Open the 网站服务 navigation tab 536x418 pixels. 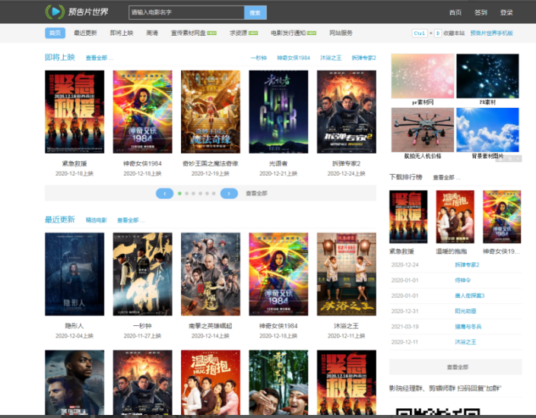pos(341,33)
